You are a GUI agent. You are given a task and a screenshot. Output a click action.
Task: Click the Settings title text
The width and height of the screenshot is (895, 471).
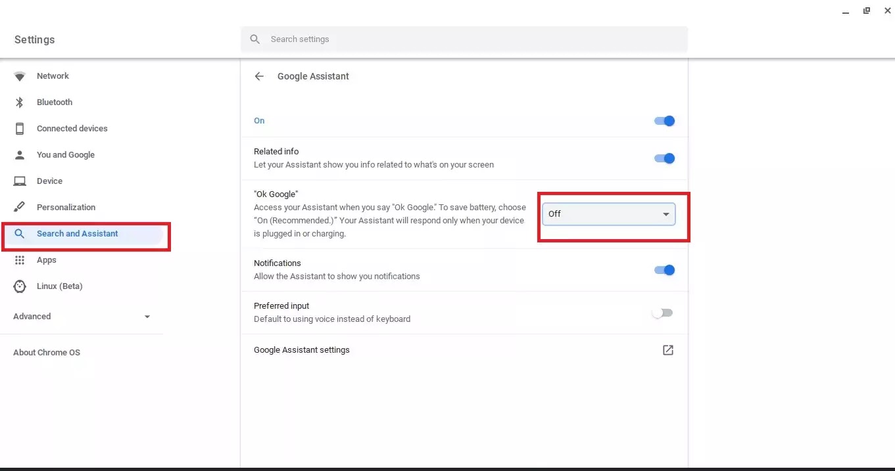click(35, 40)
